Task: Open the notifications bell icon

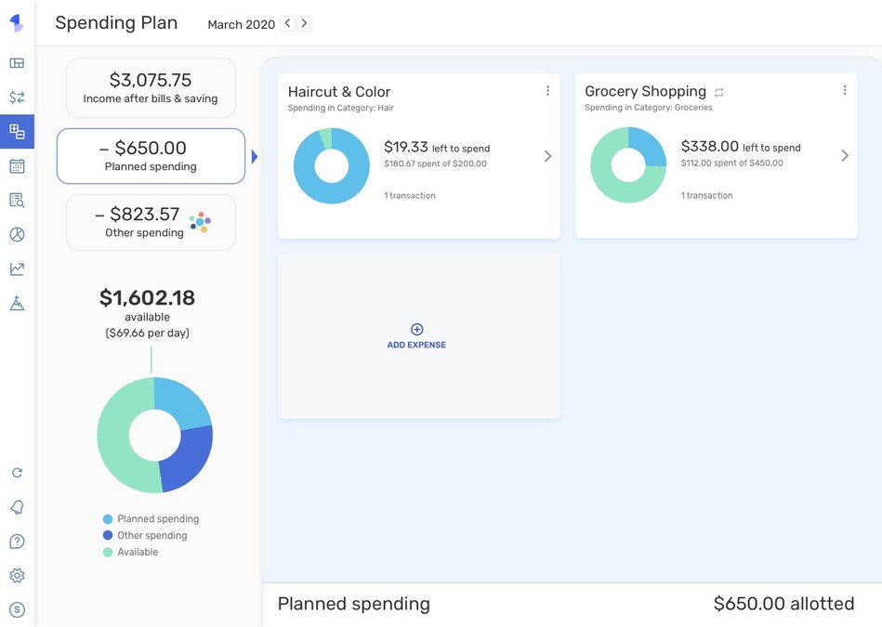Action: [x=17, y=507]
